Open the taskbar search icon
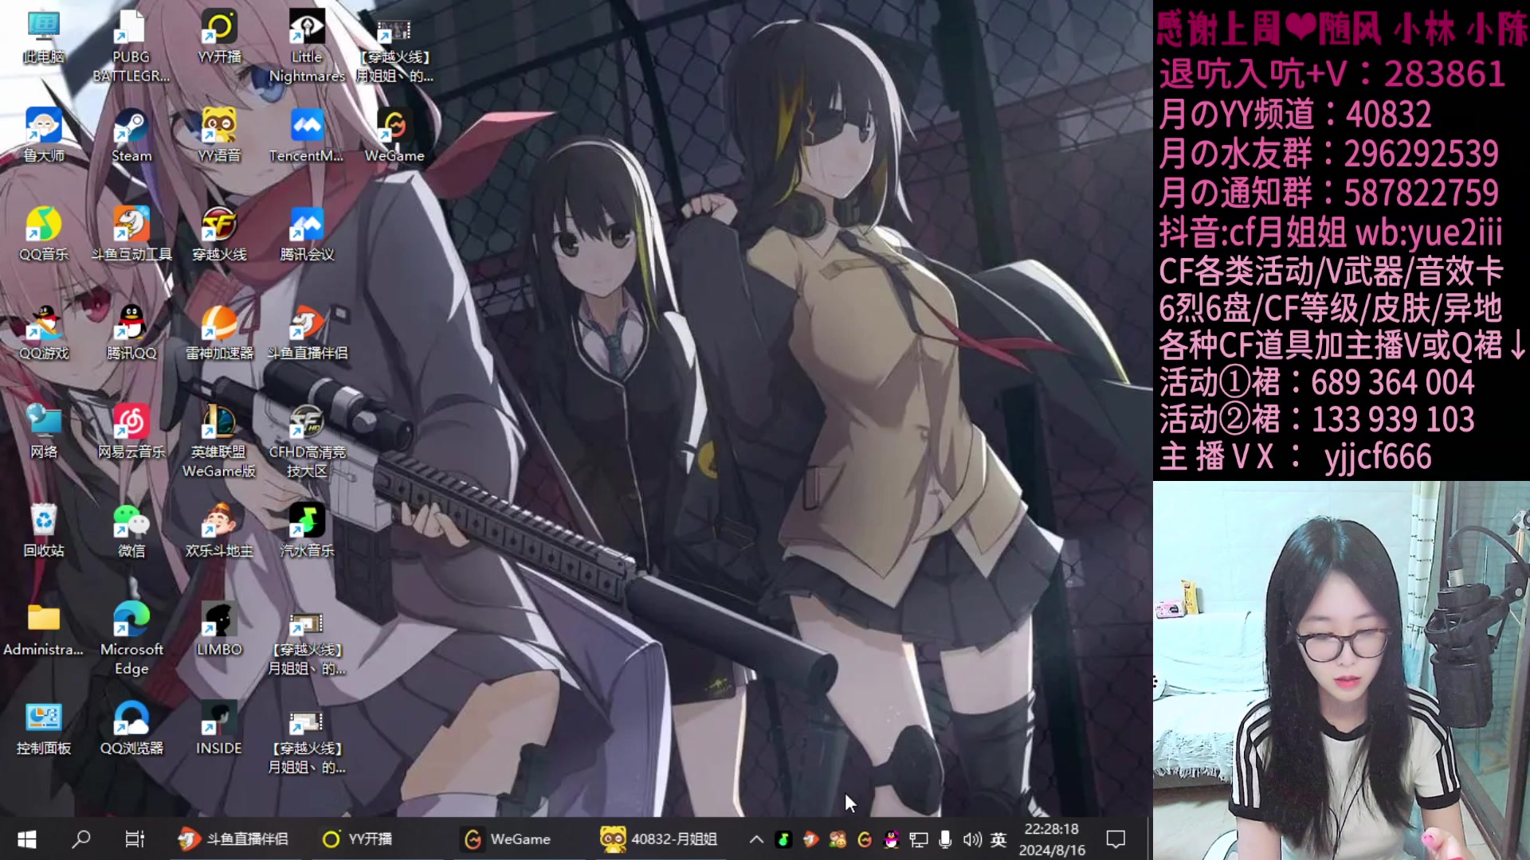The image size is (1530, 860). pos(81,839)
